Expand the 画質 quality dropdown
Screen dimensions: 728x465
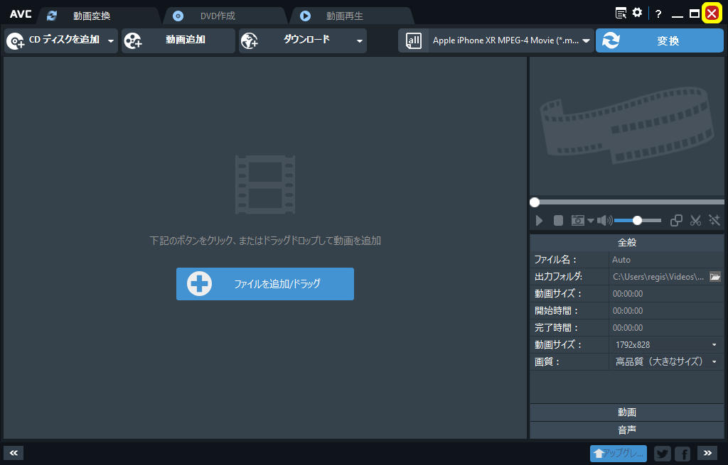click(x=714, y=362)
